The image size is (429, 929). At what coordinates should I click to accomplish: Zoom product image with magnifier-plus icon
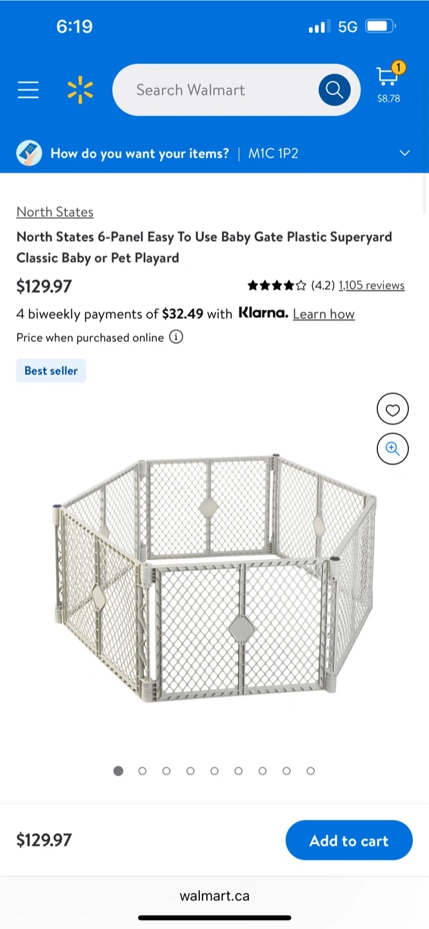pos(393,448)
